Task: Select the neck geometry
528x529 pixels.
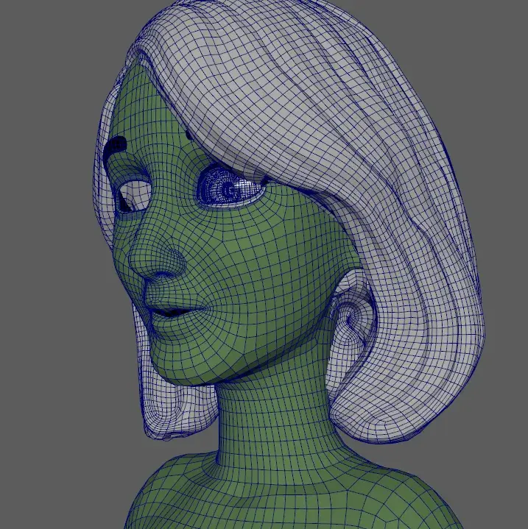Action: pyautogui.click(x=272, y=419)
